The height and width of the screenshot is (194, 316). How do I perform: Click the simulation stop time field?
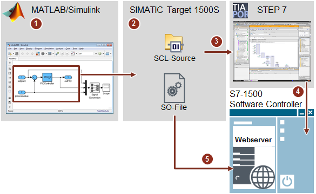(86, 53)
